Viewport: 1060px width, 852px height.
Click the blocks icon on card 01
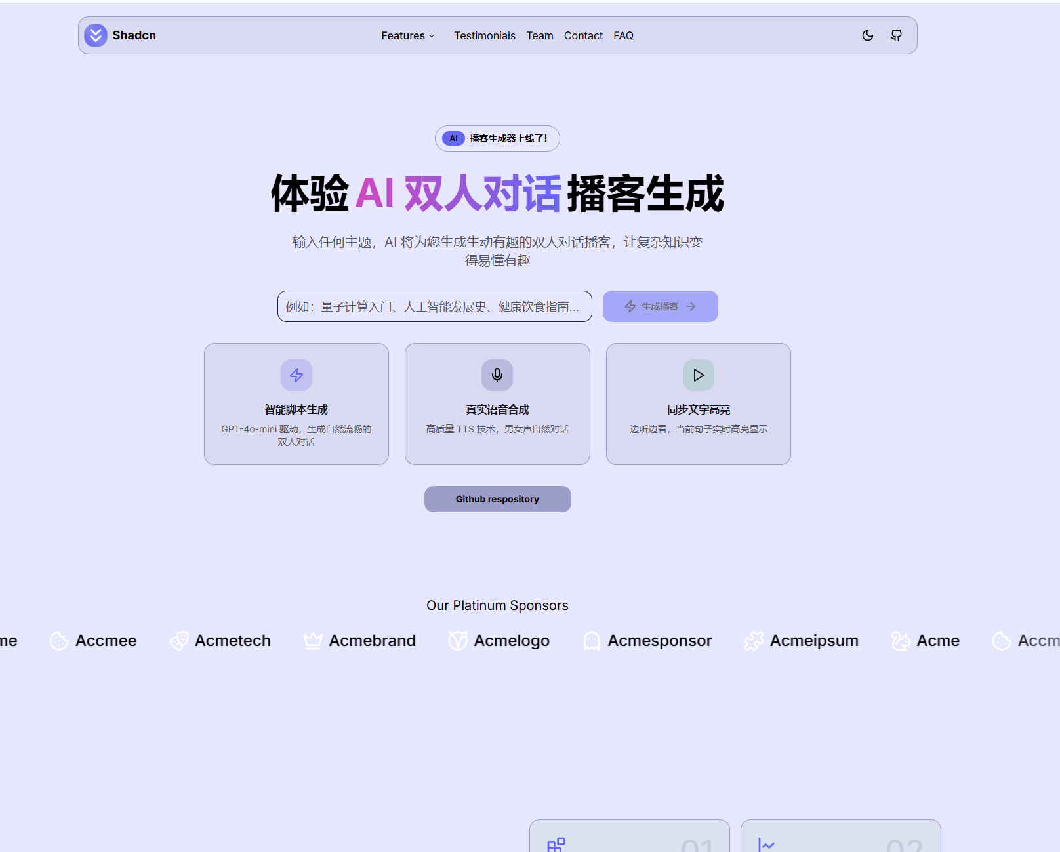coord(556,845)
